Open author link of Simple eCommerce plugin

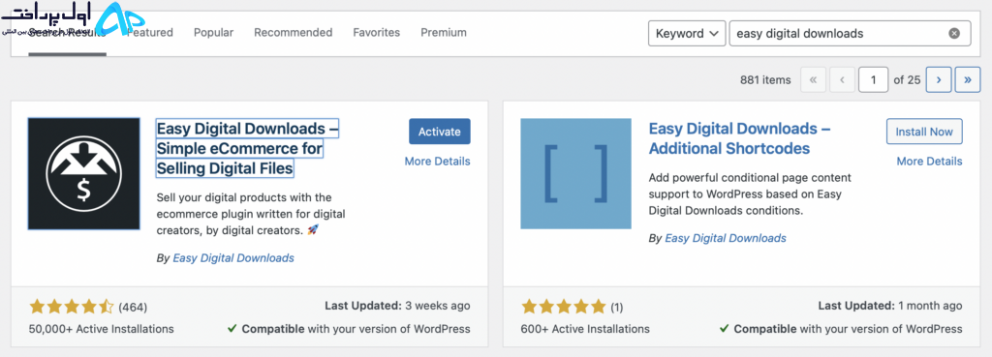[x=233, y=257]
